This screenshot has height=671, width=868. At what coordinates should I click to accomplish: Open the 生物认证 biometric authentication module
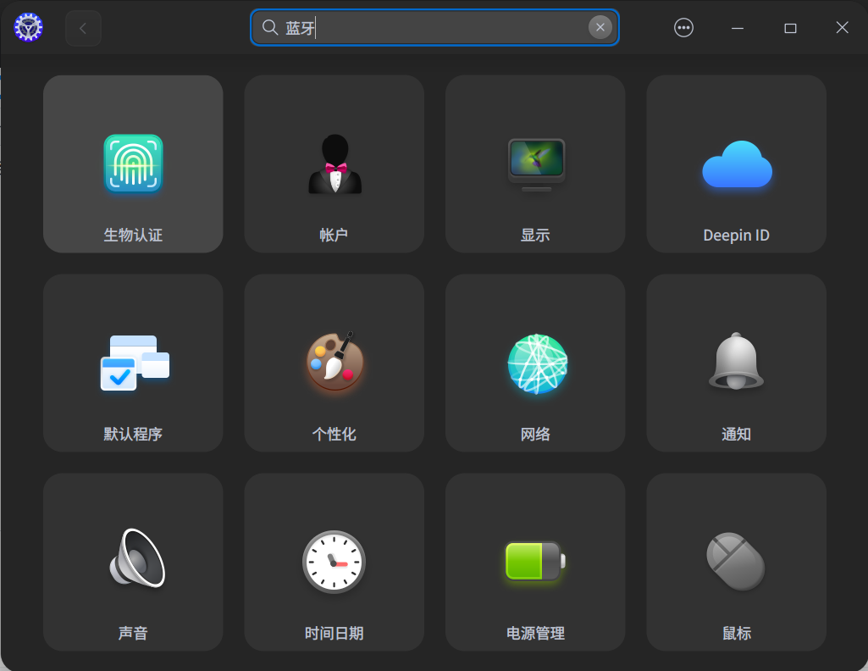click(133, 164)
